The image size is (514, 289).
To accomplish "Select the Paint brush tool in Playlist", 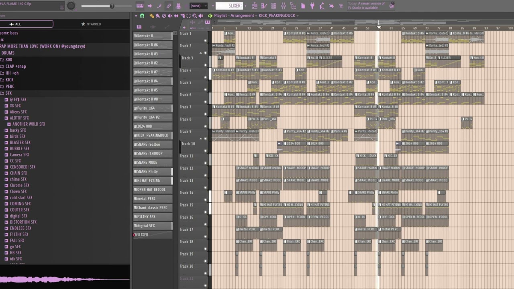I will tap(157, 16).
